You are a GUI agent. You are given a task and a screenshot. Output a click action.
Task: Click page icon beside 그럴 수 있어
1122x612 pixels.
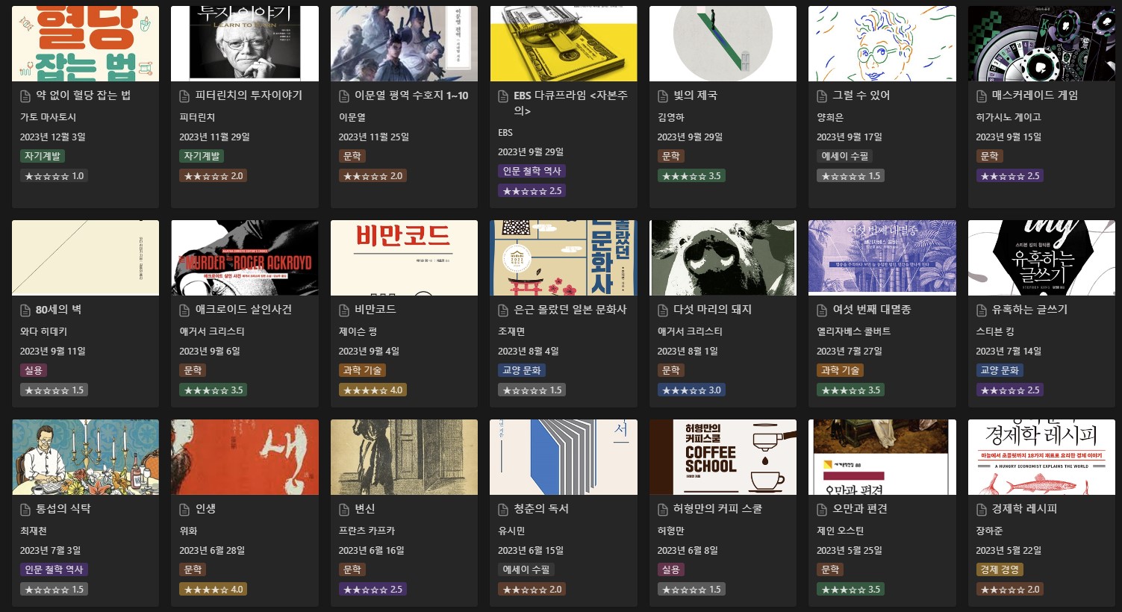[x=822, y=96]
